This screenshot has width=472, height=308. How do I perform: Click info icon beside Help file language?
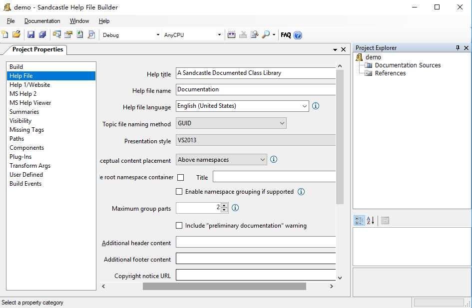(x=316, y=106)
